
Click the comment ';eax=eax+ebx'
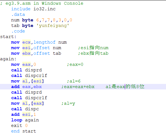[78, 87]
